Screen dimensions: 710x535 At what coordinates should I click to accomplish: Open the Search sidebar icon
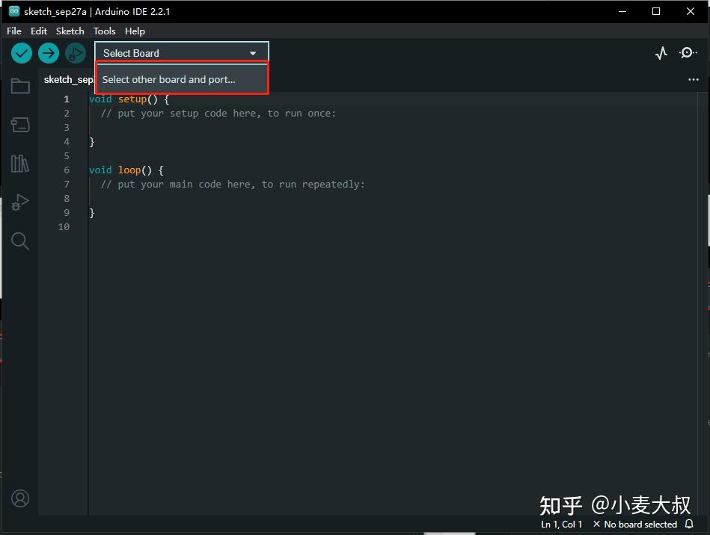[19, 241]
